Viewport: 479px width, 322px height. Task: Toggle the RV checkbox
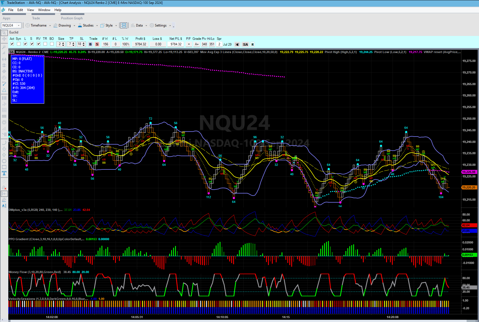[38, 44]
